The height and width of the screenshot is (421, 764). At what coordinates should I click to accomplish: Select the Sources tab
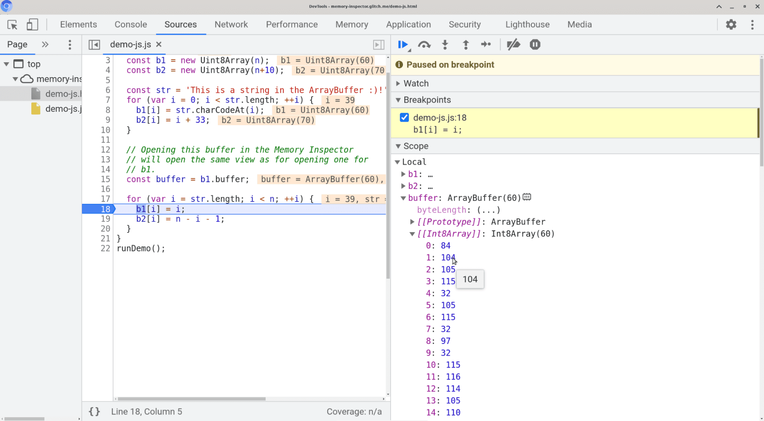click(180, 24)
